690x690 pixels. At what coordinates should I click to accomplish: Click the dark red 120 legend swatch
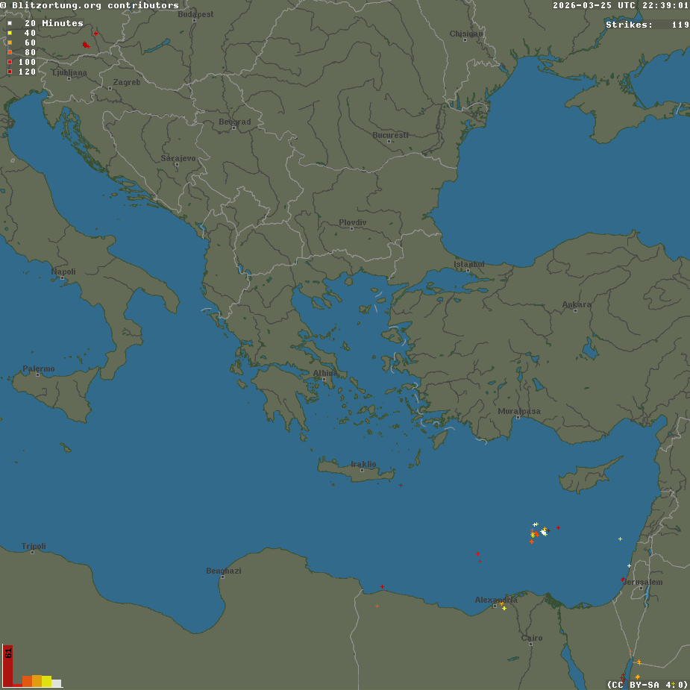[x=10, y=72]
